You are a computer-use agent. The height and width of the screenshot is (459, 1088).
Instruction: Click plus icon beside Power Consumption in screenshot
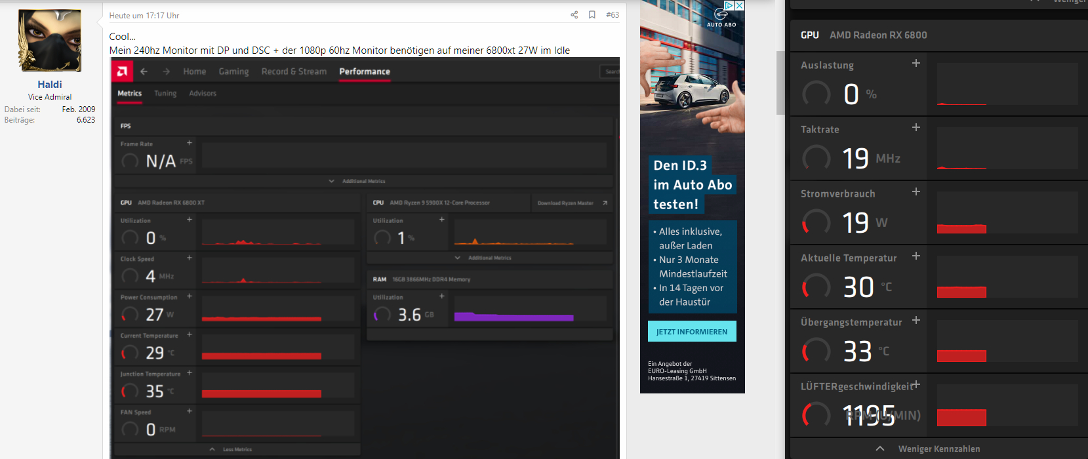pos(190,296)
